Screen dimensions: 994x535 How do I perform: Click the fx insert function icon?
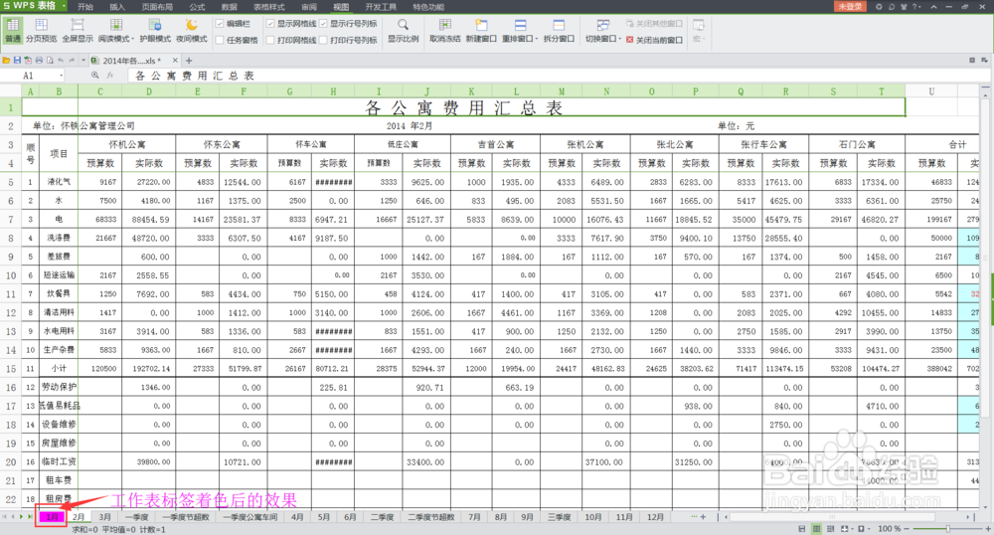tap(110, 76)
